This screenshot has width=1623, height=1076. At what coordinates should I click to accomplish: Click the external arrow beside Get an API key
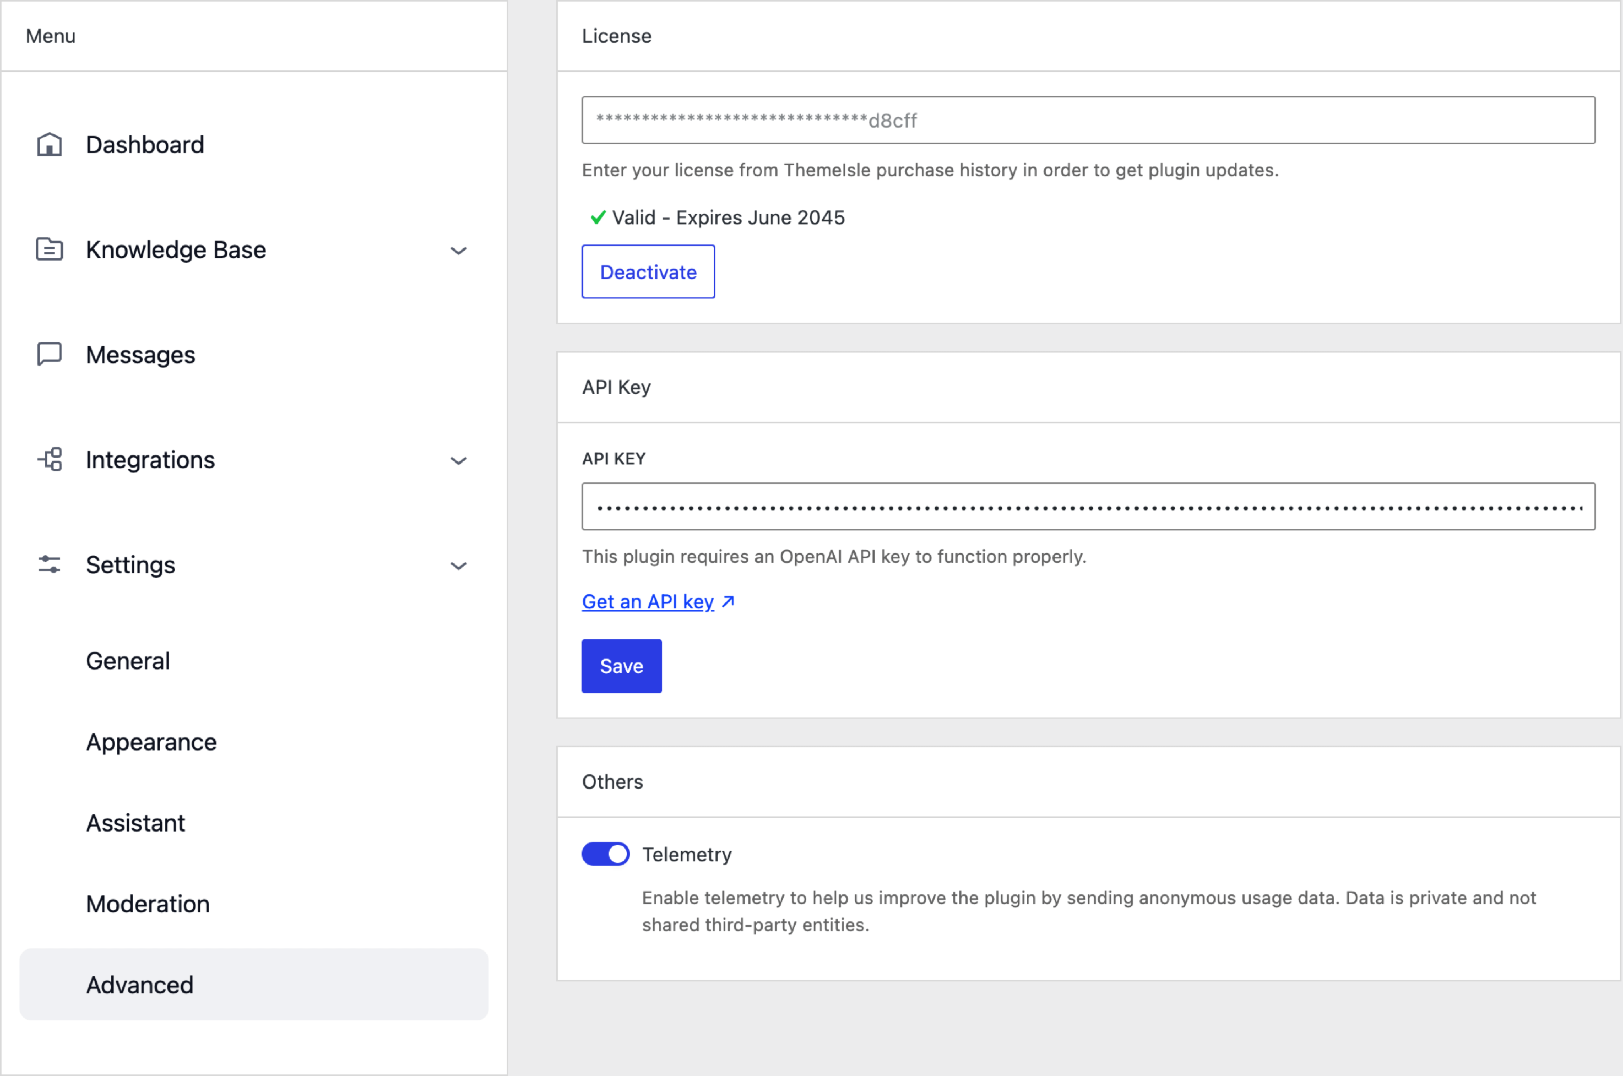(x=728, y=602)
